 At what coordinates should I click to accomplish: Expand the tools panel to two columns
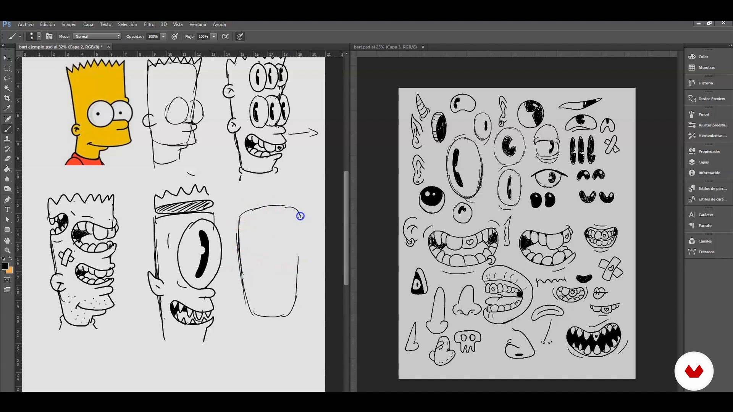(3, 45)
